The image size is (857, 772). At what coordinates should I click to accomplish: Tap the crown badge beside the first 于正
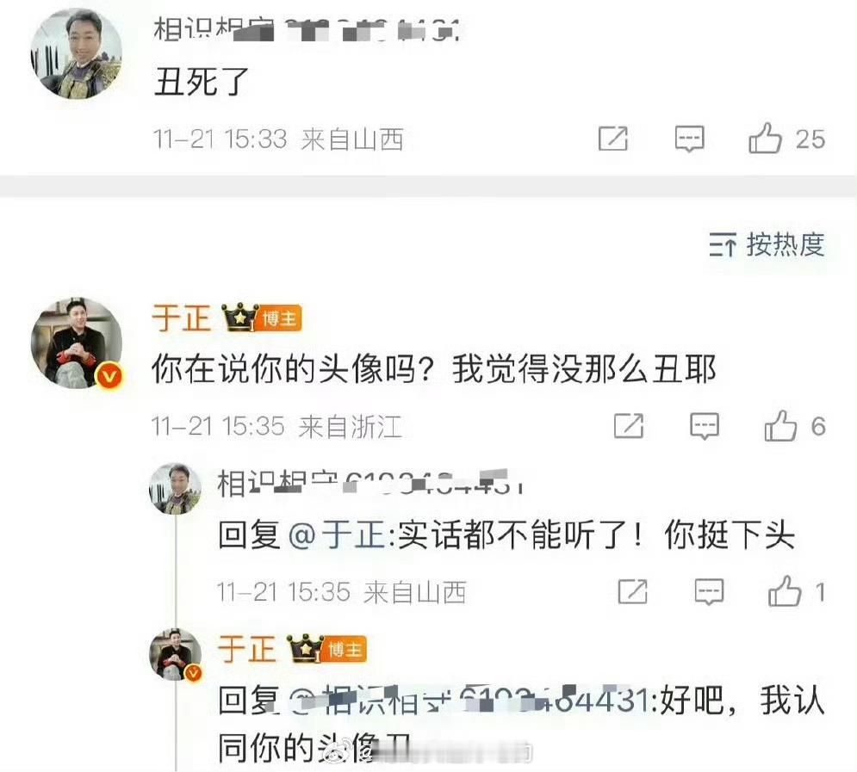[239, 318]
